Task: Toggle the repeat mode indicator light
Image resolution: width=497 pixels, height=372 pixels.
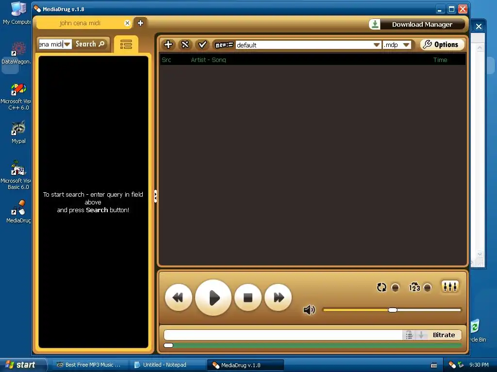Action: point(395,288)
